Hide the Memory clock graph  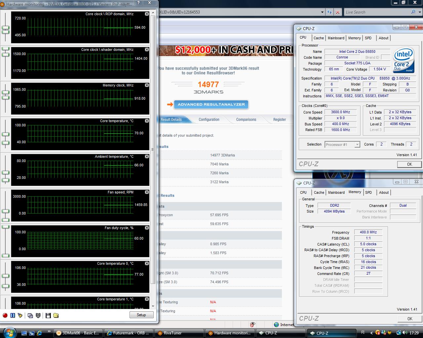[147, 85]
